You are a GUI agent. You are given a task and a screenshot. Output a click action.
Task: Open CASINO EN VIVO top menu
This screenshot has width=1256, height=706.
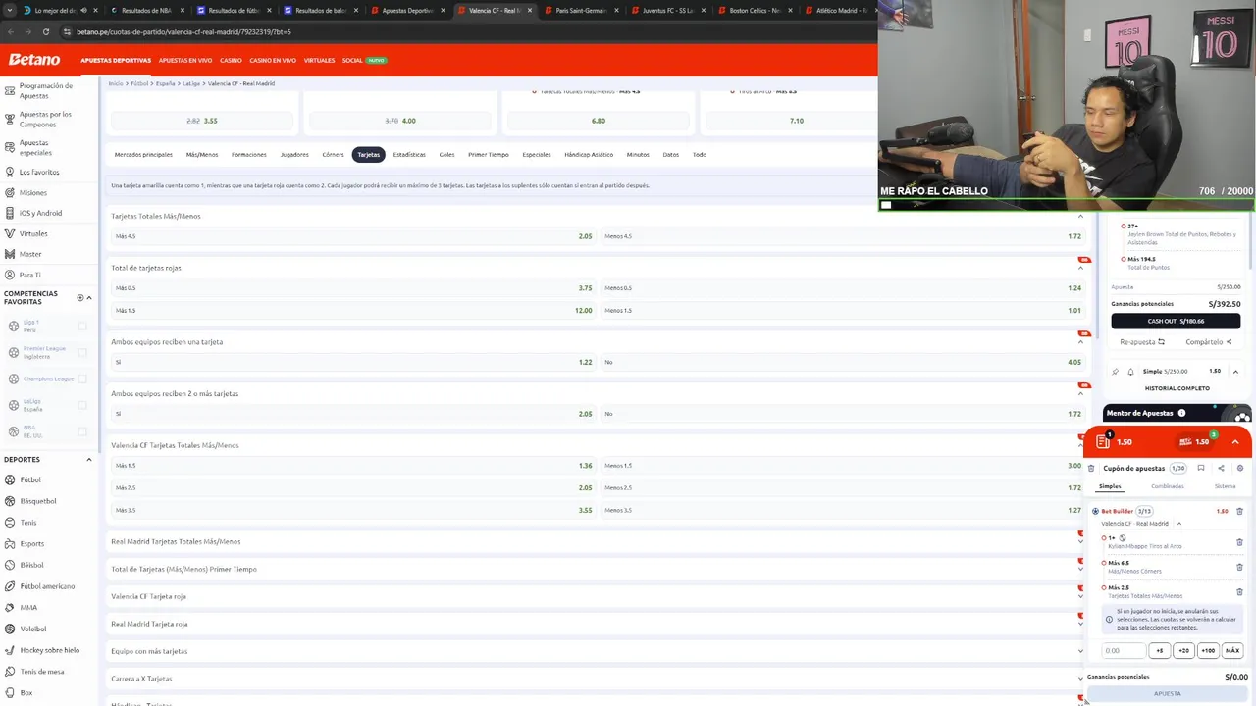pos(273,60)
